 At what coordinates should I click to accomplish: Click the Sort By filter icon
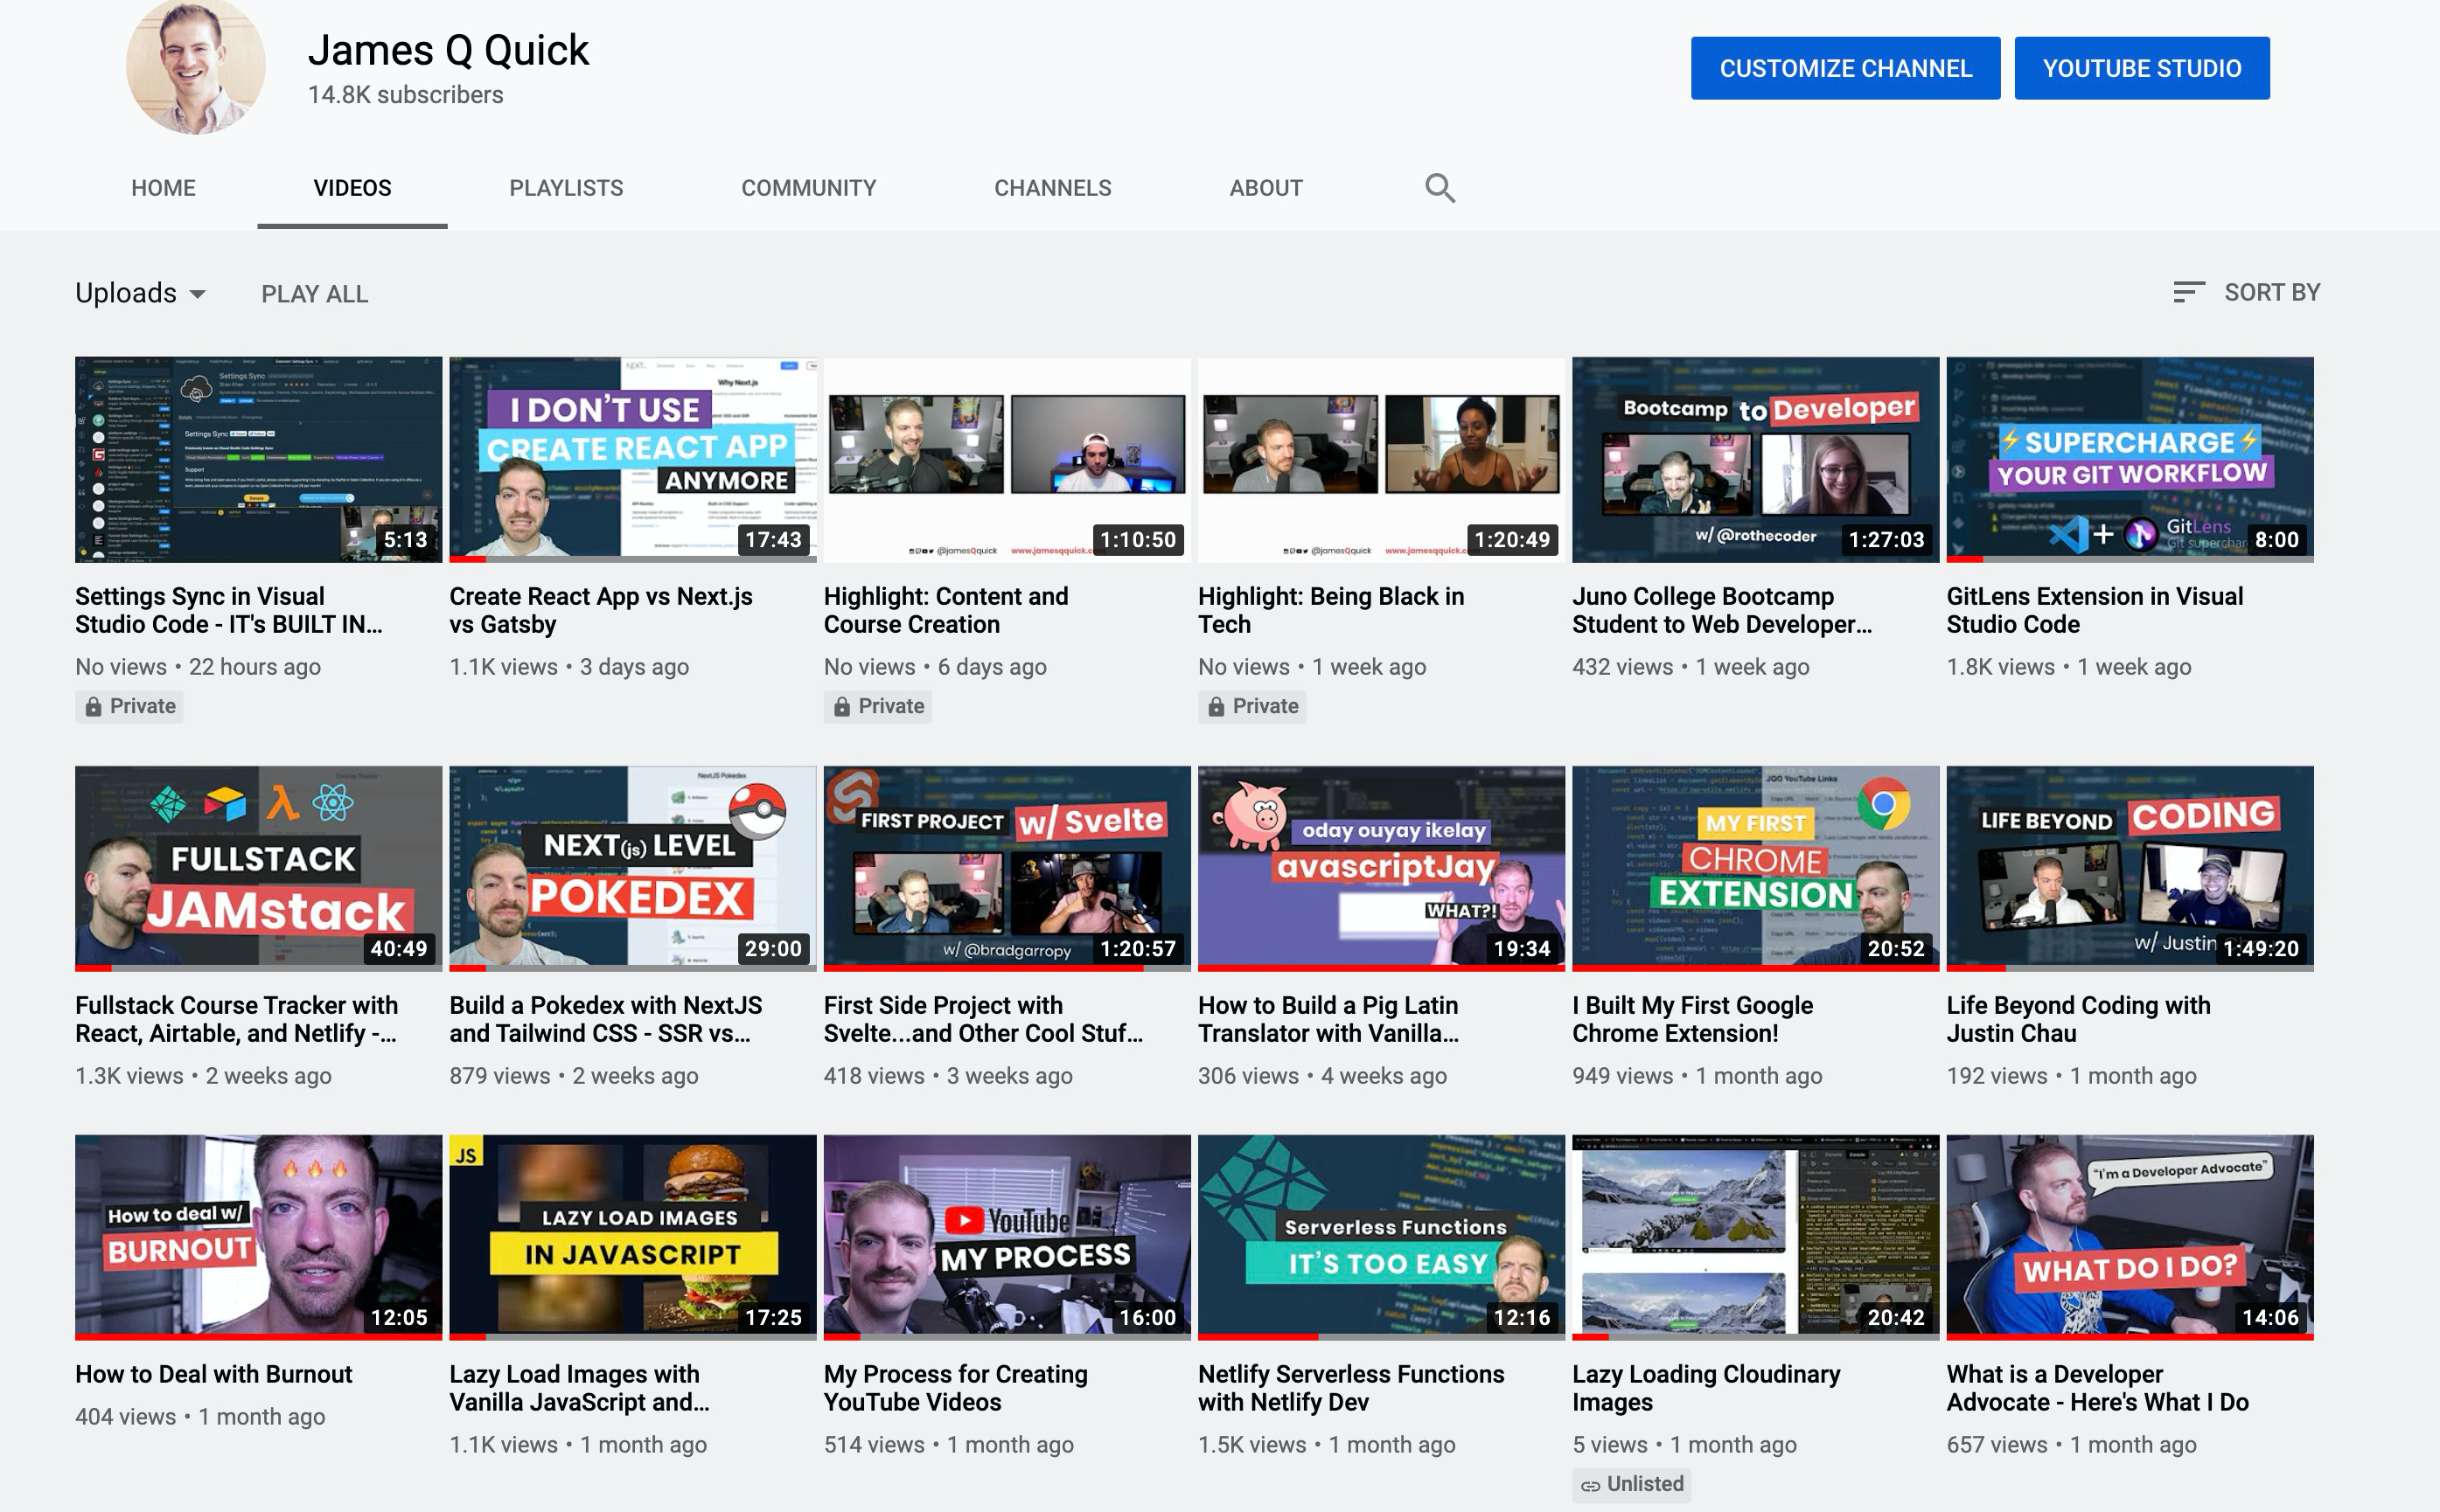2189,292
